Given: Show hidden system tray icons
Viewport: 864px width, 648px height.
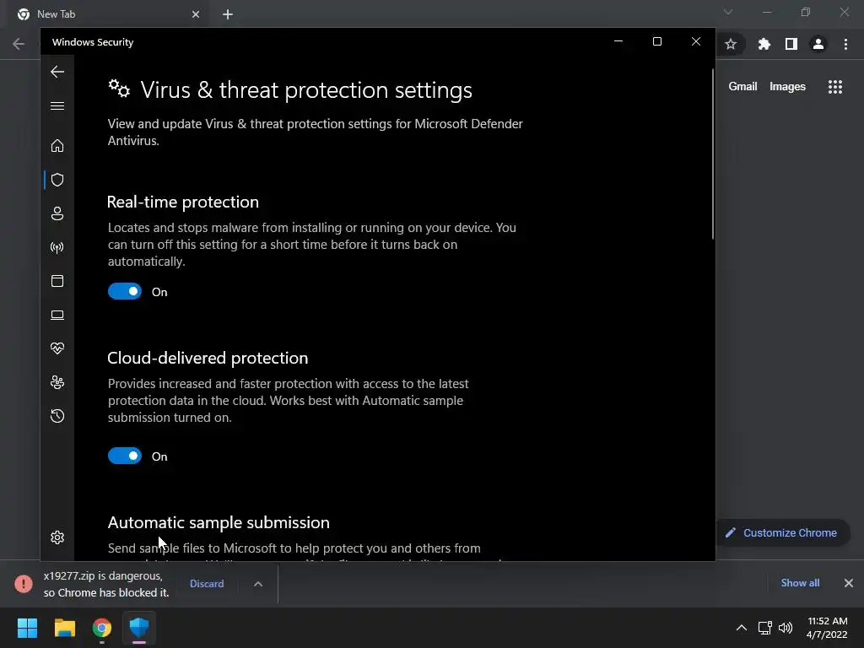Looking at the screenshot, I should click(742, 628).
